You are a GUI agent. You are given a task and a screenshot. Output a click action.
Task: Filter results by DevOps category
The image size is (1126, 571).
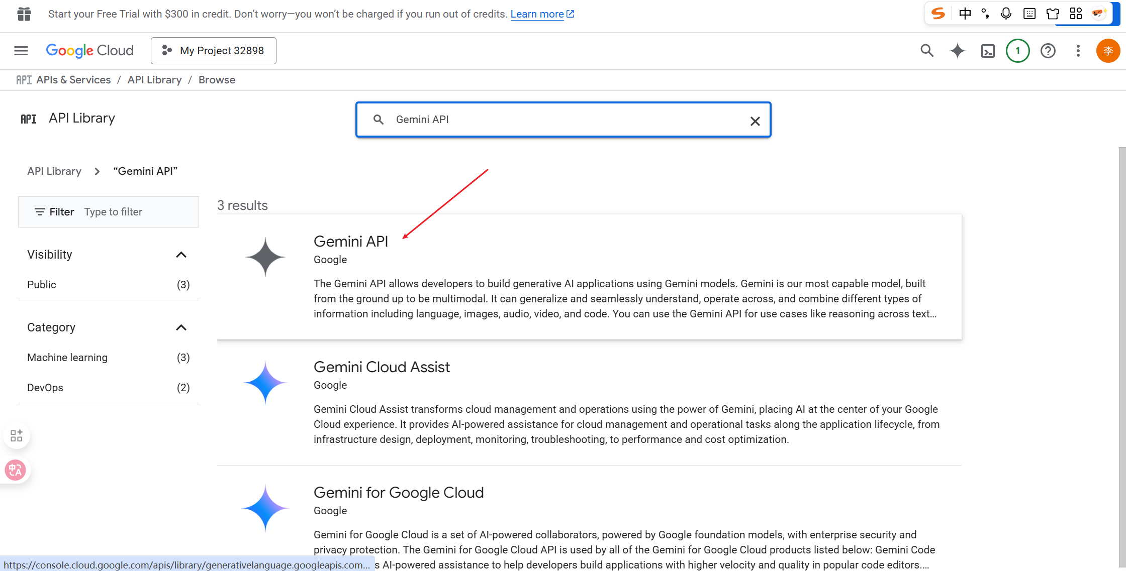[x=45, y=388]
